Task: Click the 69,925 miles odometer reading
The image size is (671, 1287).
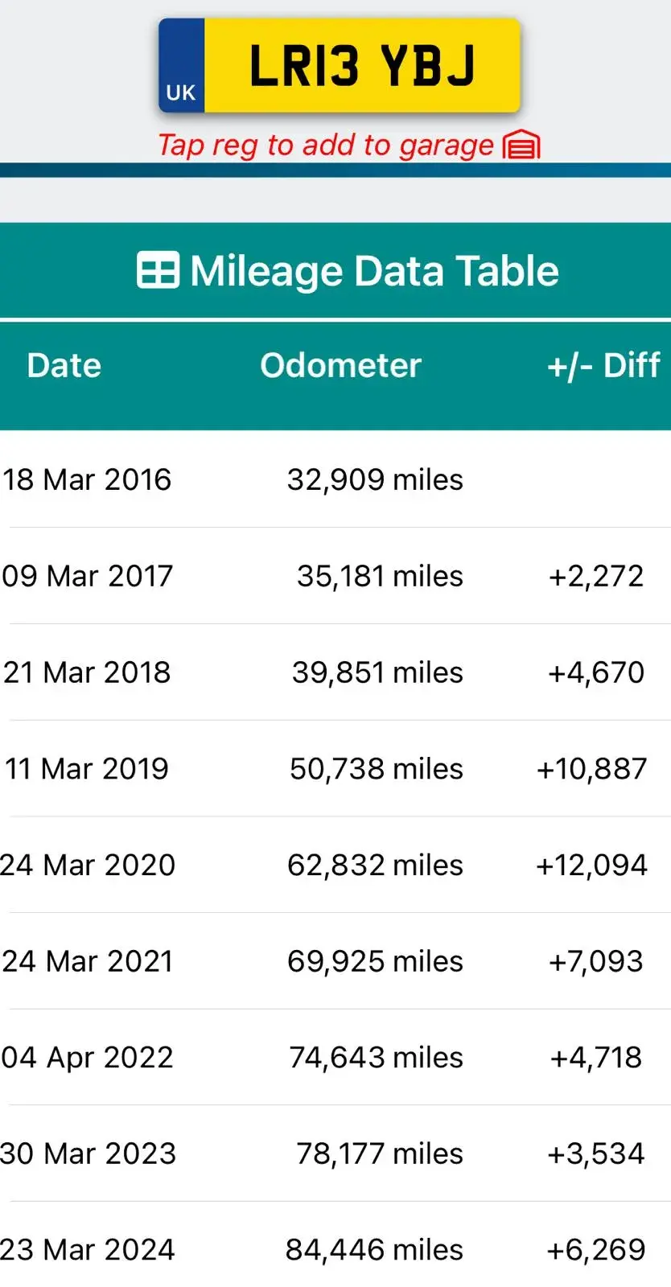Action: [375, 961]
